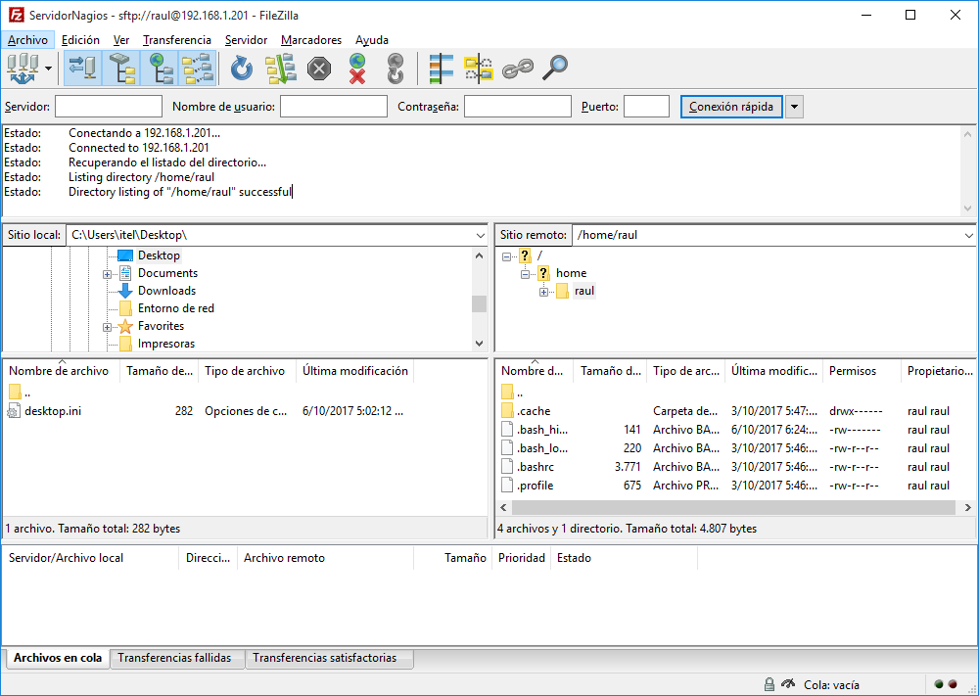Open the Archivo menu

tap(27, 40)
